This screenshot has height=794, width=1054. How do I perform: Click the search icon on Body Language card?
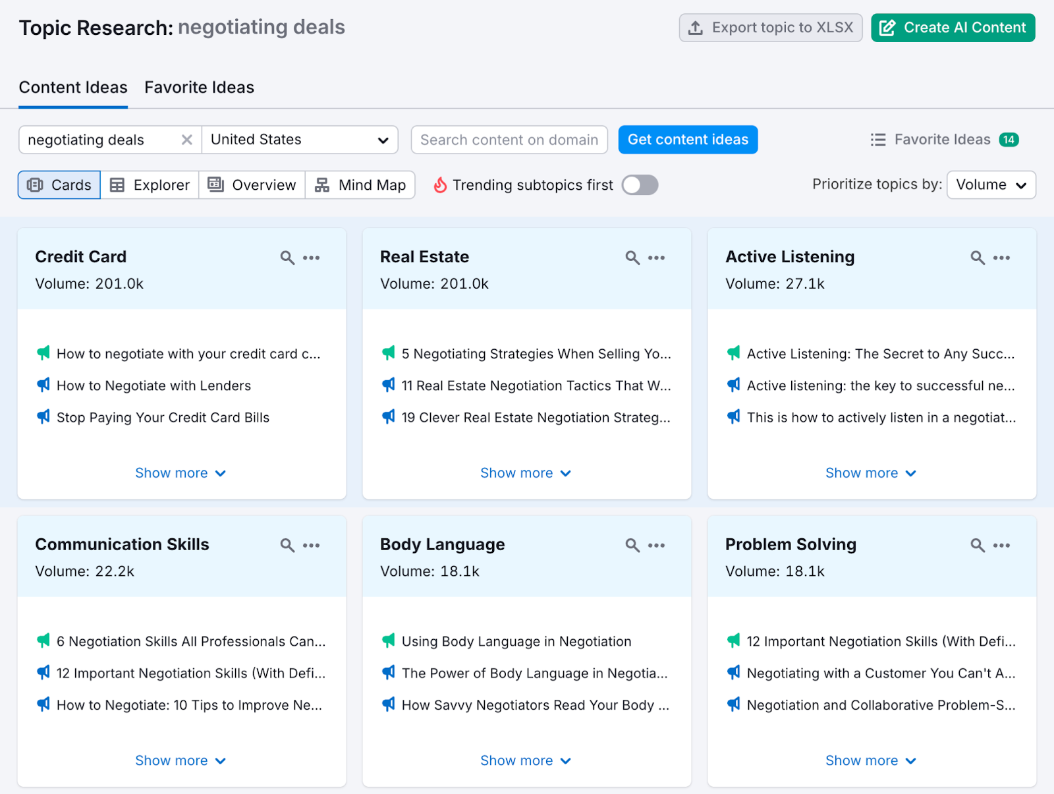[632, 546]
